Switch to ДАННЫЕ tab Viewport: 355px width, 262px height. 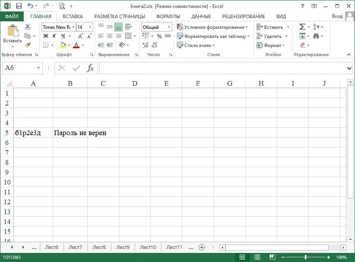point(201,16)
